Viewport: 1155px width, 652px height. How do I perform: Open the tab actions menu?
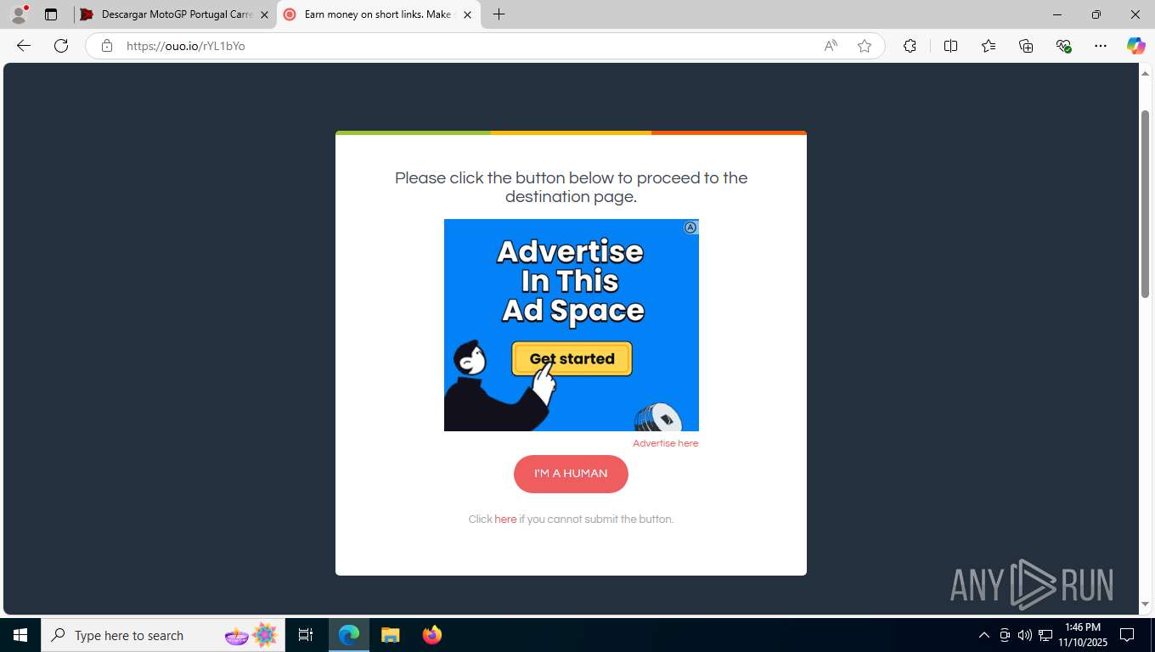pyautogui.click(x=51, y=14)
